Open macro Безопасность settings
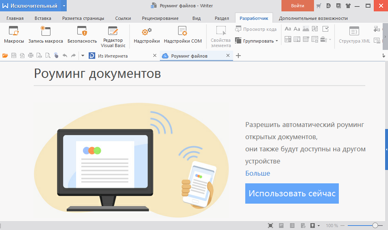The image size is (388, 230). (82, 35)
